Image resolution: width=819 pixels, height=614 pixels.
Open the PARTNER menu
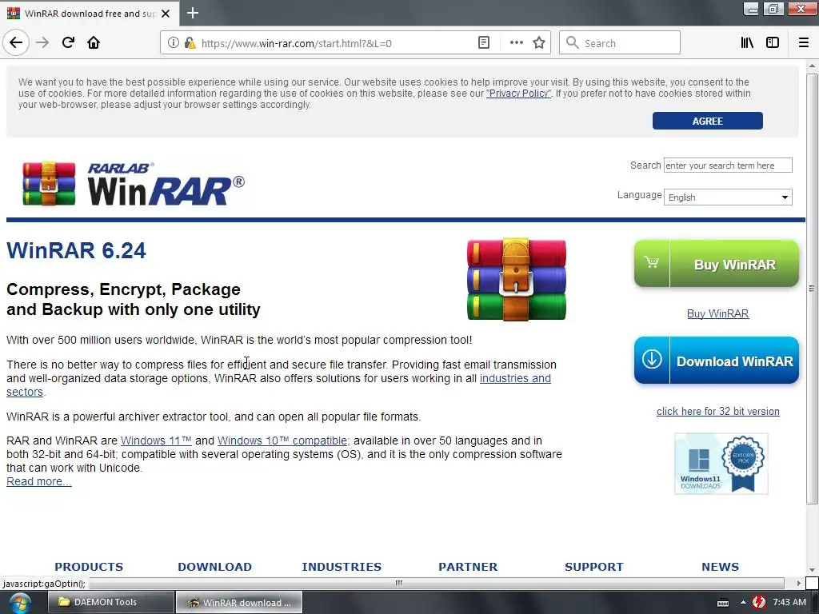pos(468,567)
